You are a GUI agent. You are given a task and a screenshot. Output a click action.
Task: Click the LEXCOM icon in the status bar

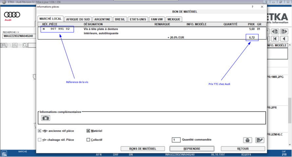4,153
